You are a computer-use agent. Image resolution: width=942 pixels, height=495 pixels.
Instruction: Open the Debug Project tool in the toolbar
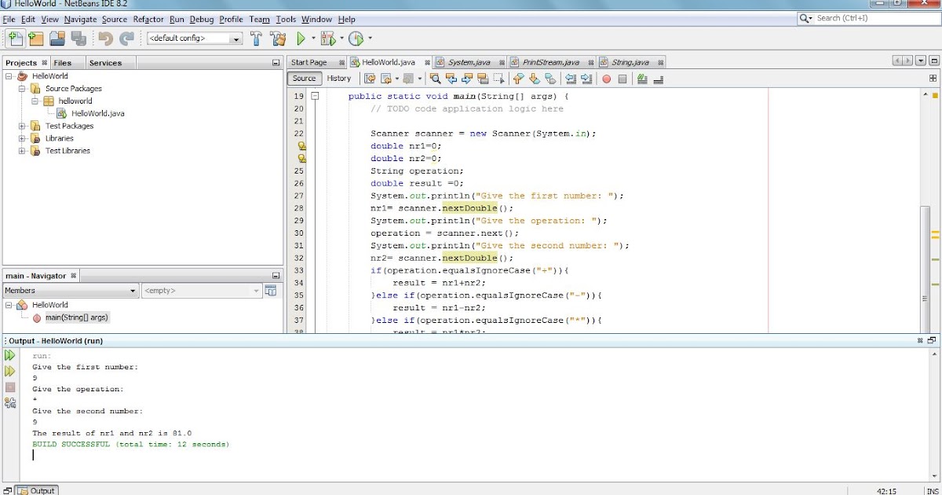pos(327,38)
